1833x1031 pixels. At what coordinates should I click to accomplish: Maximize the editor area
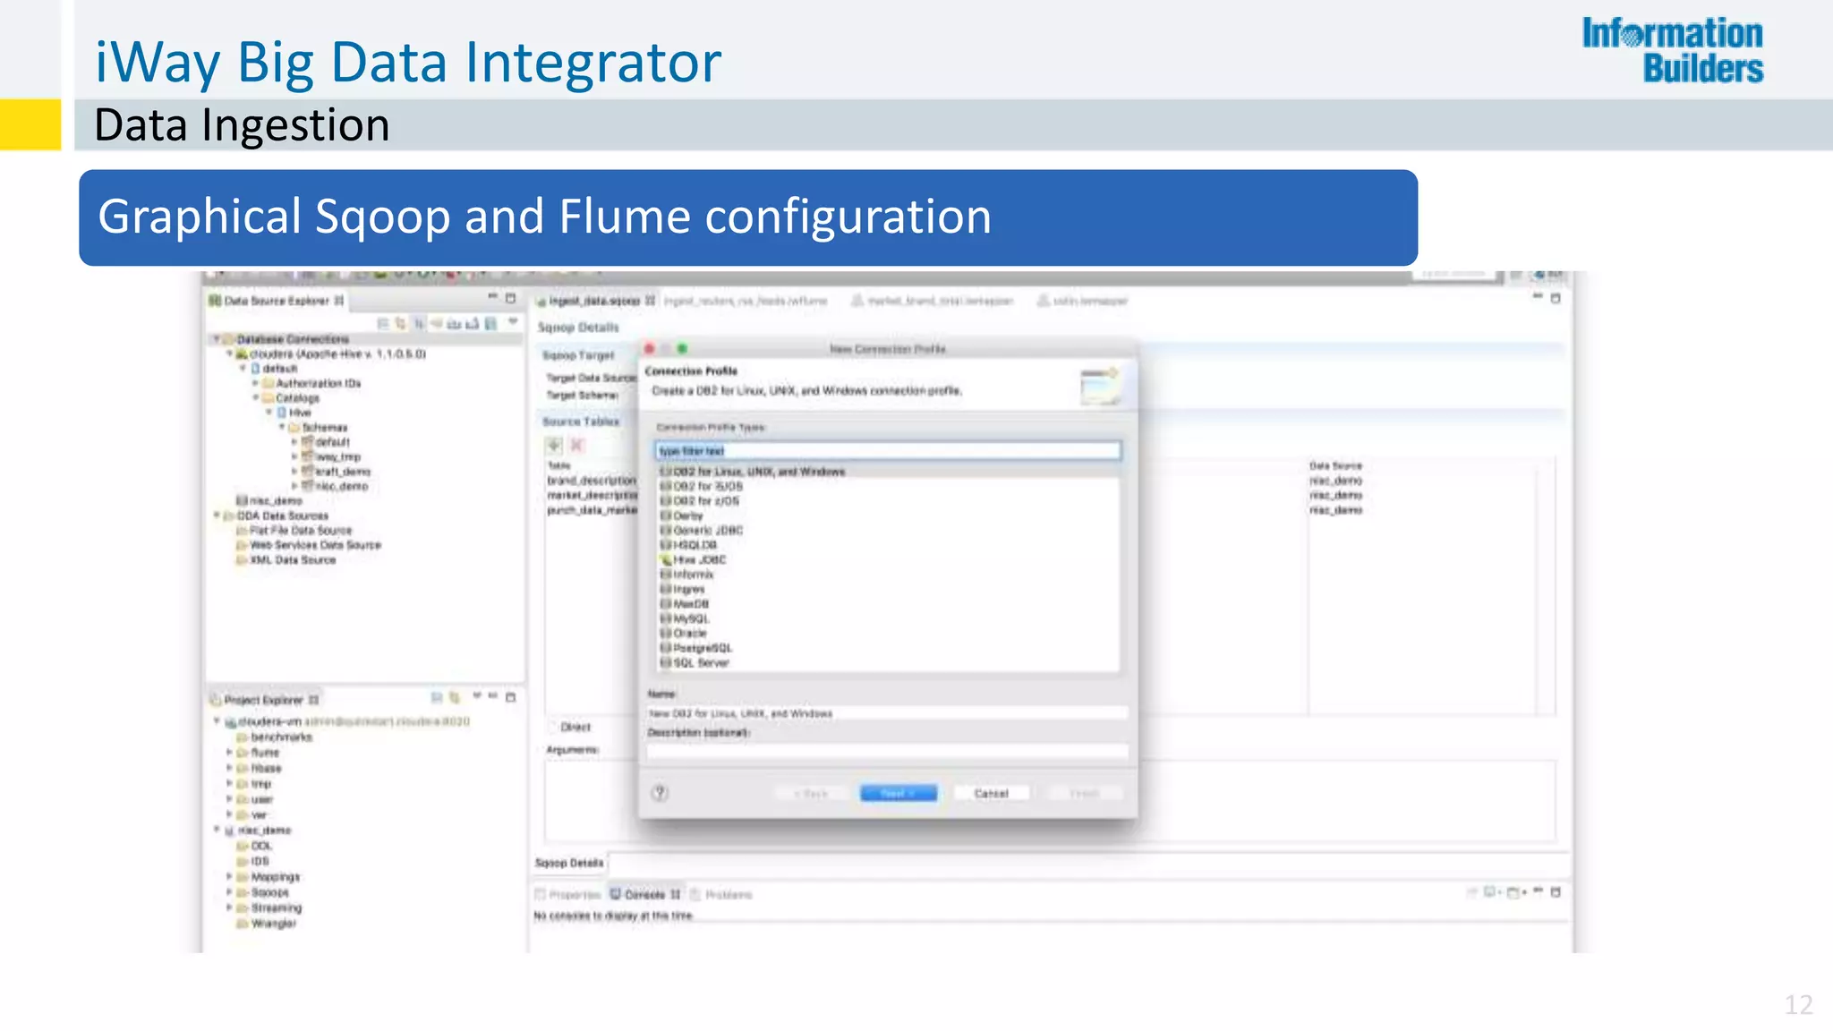click(1556, 298)
